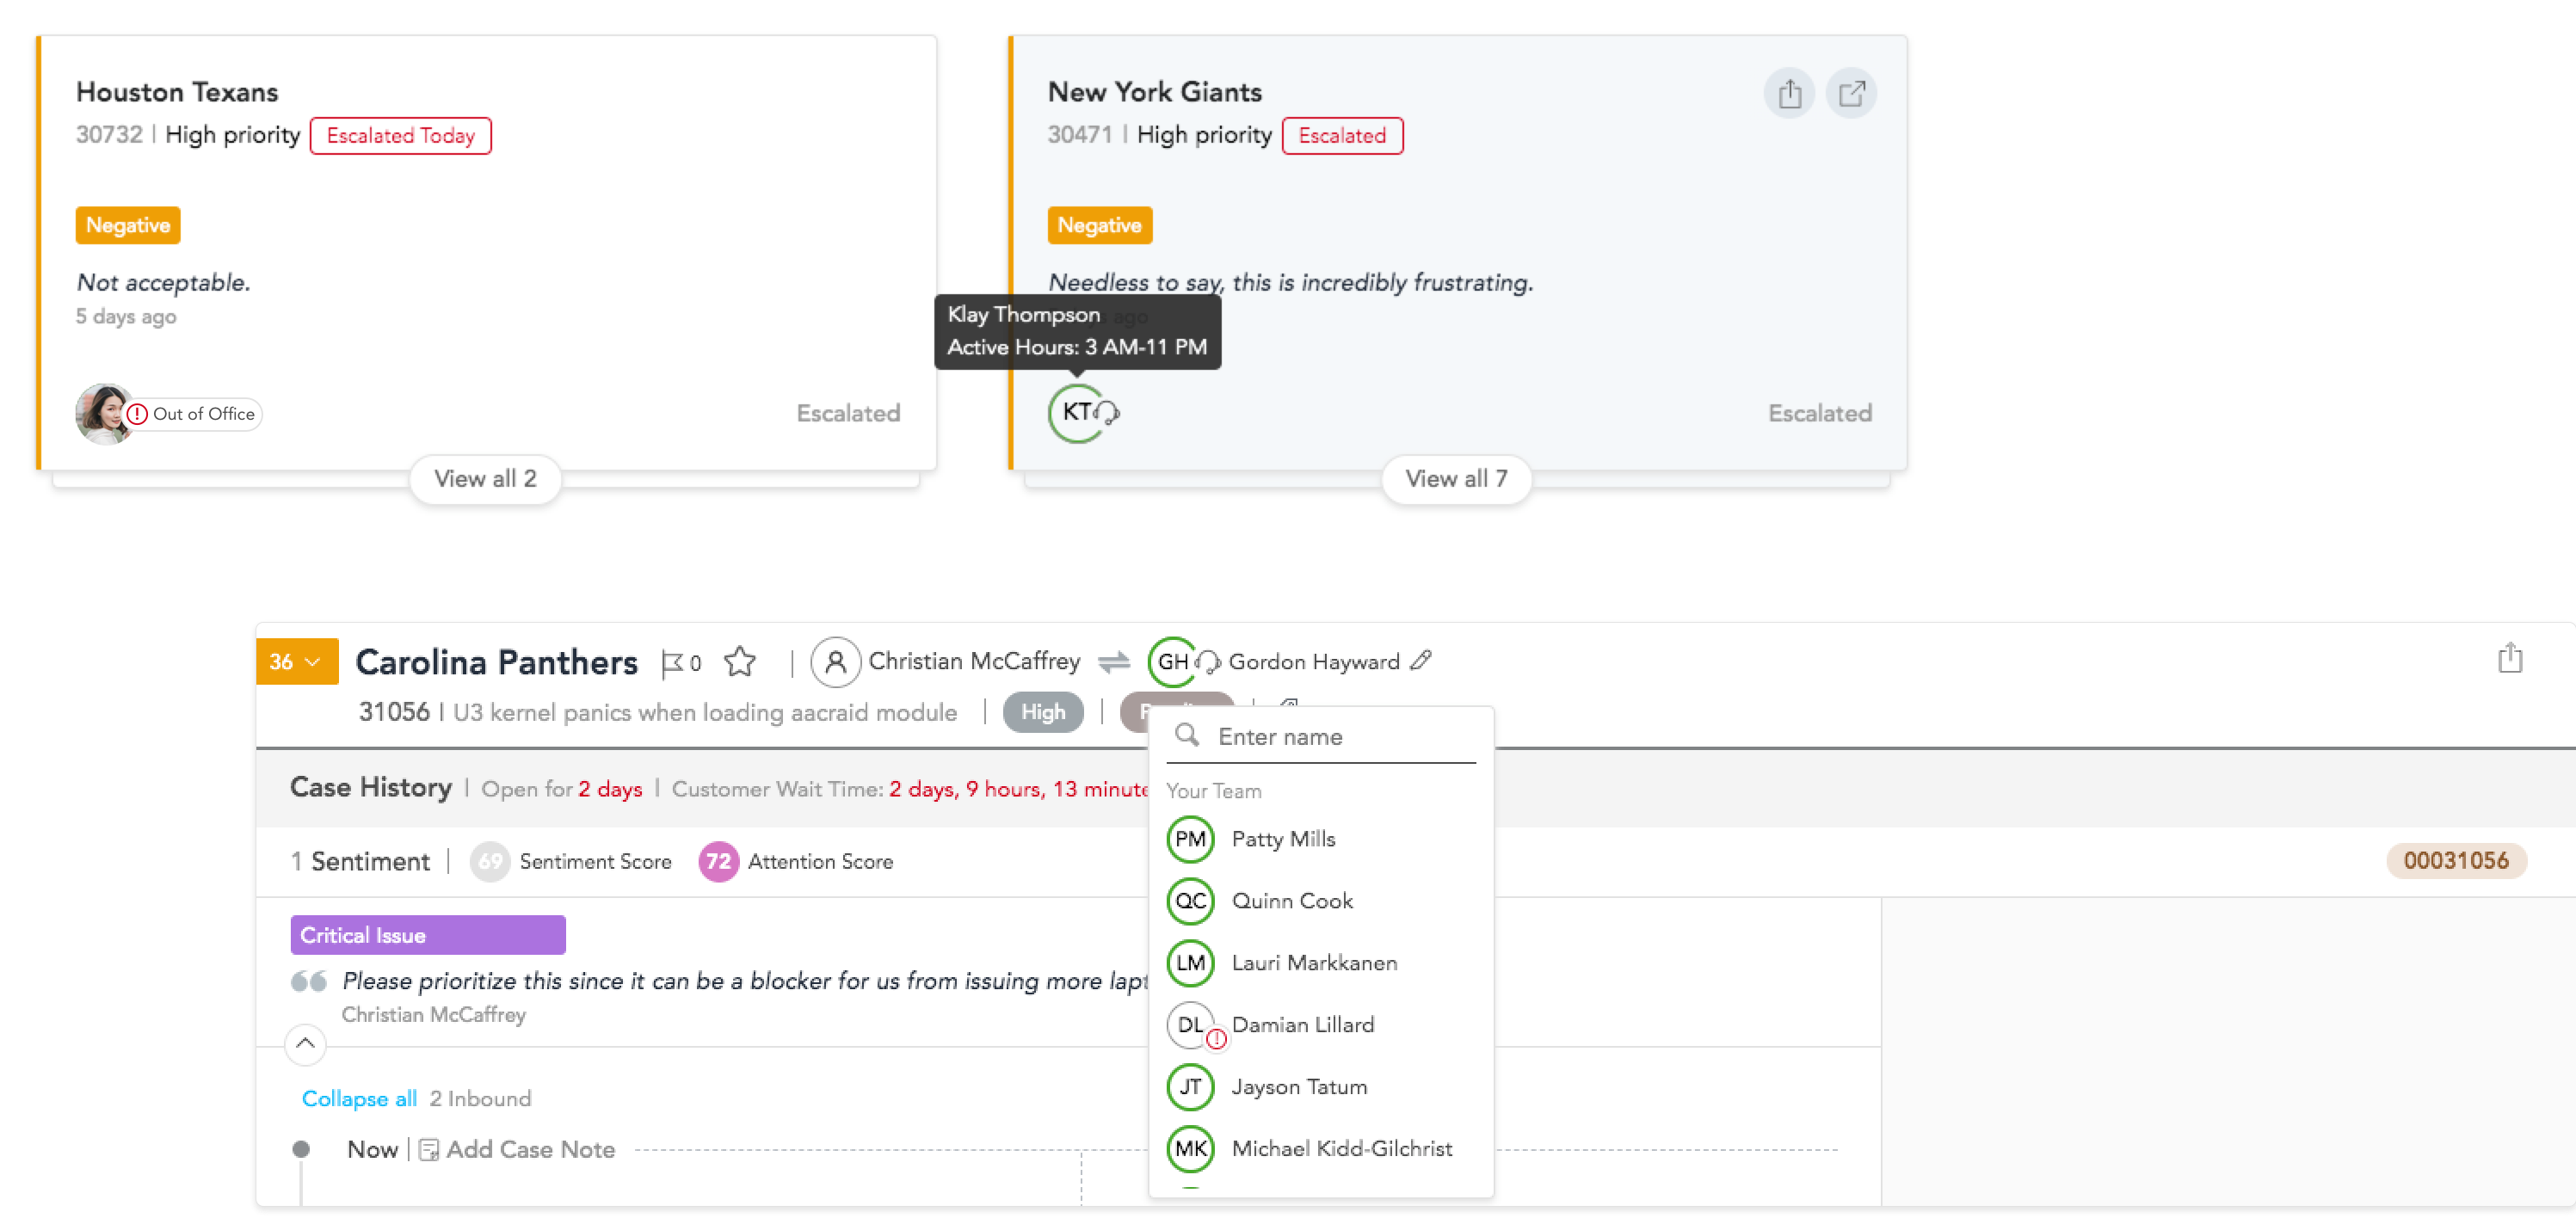
Task: Star the Carolina Panthers case
Action: 740,661
